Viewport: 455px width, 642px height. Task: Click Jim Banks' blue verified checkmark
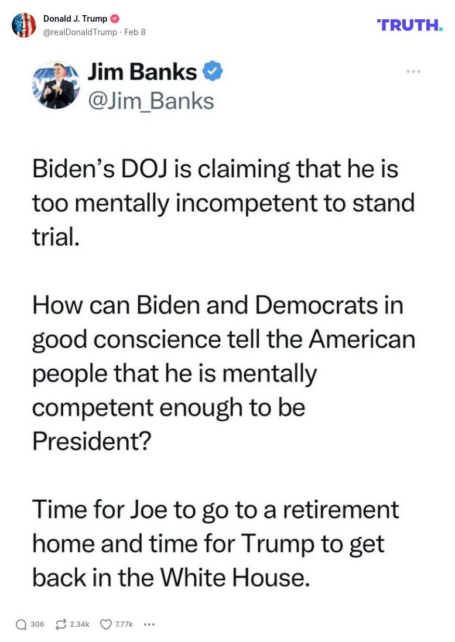(x=212, y=72)
